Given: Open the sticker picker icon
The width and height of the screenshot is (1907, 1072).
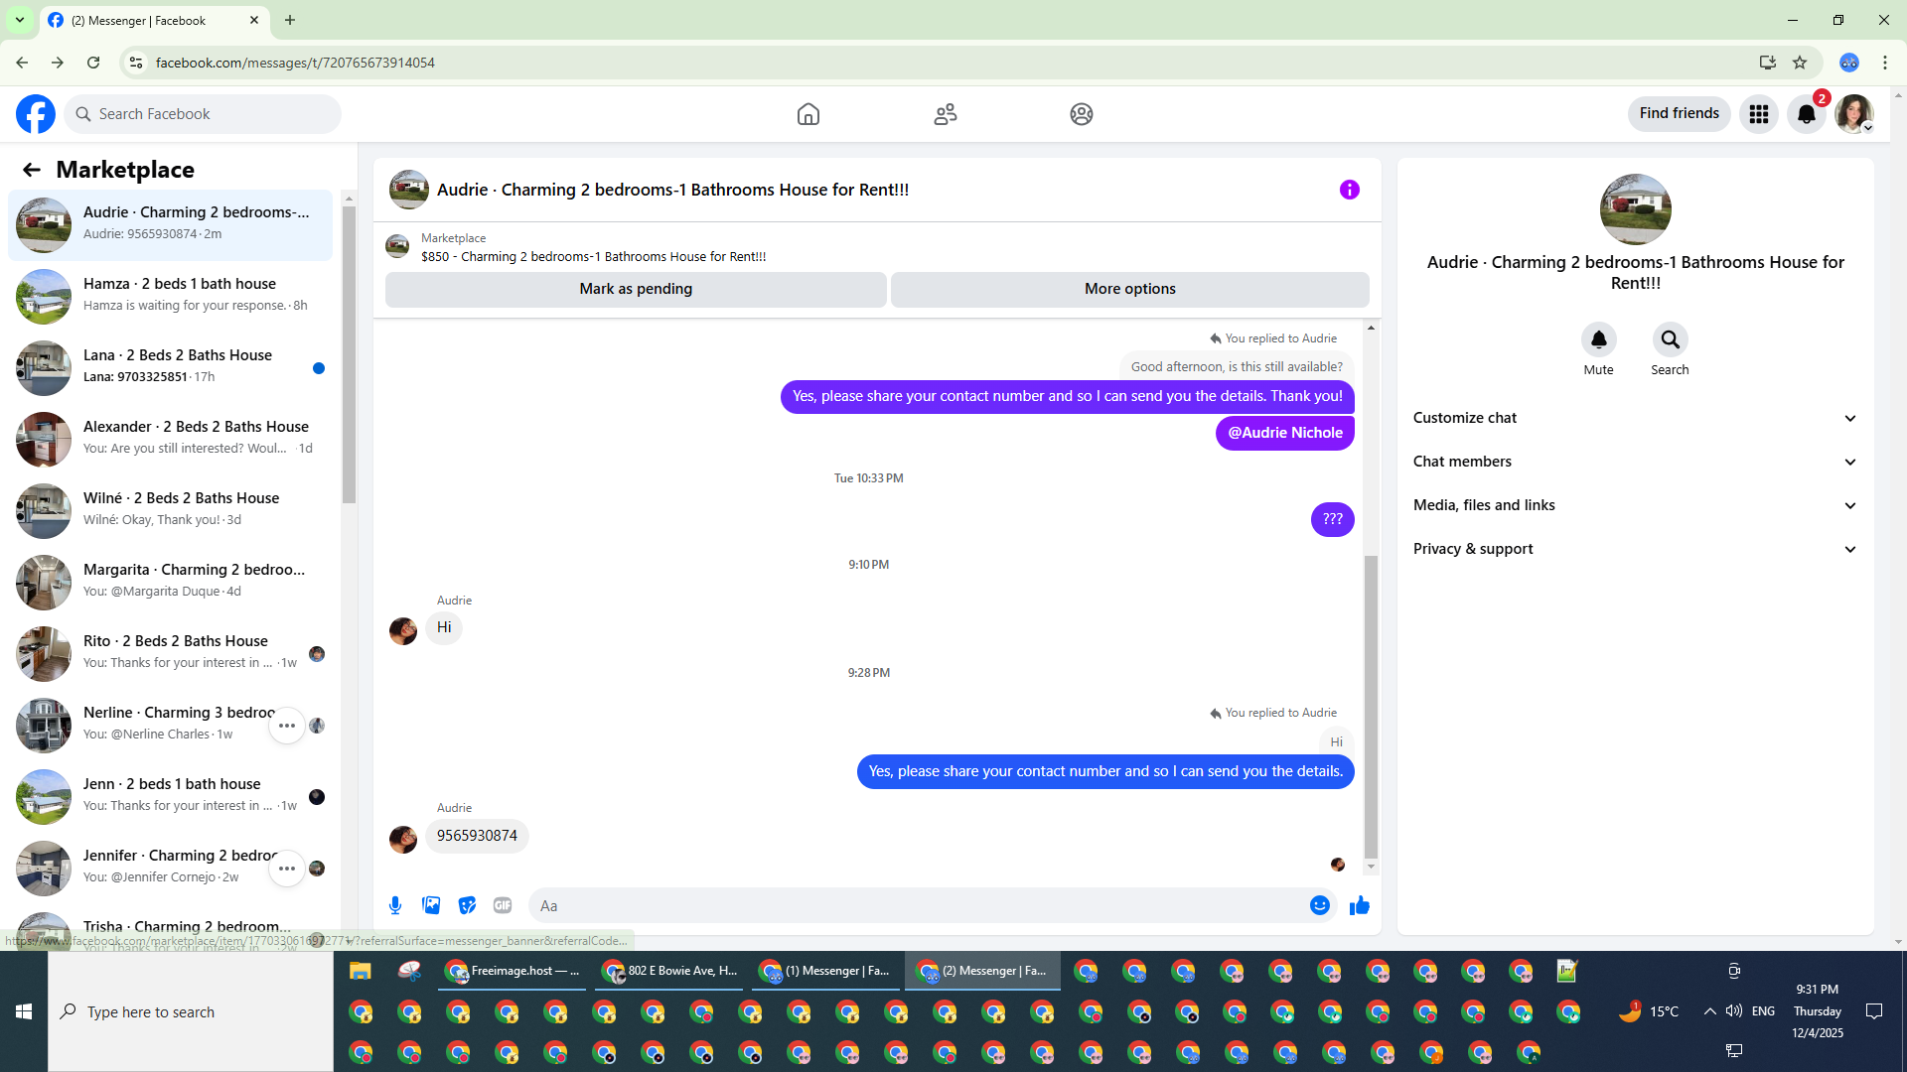Looking at the screenshot, I should click(467, 905).
